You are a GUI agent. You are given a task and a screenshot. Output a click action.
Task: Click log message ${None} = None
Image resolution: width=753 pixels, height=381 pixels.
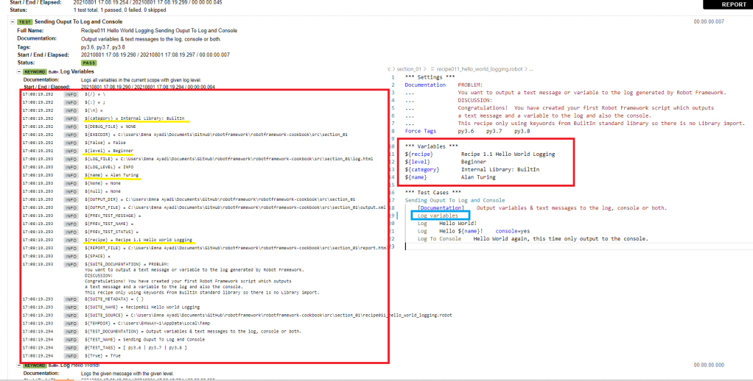102,183
